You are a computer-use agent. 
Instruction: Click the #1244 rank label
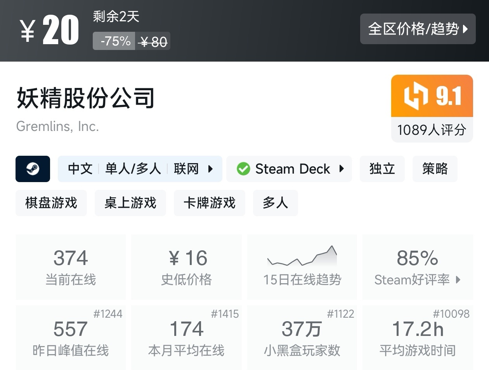coord(108,314)
